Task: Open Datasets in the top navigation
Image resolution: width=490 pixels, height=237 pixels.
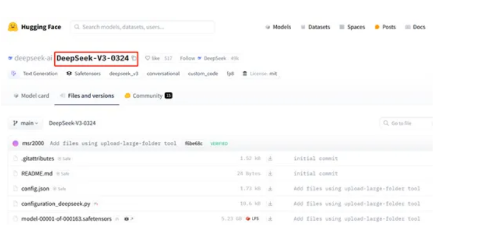Action: coord(315,27)
